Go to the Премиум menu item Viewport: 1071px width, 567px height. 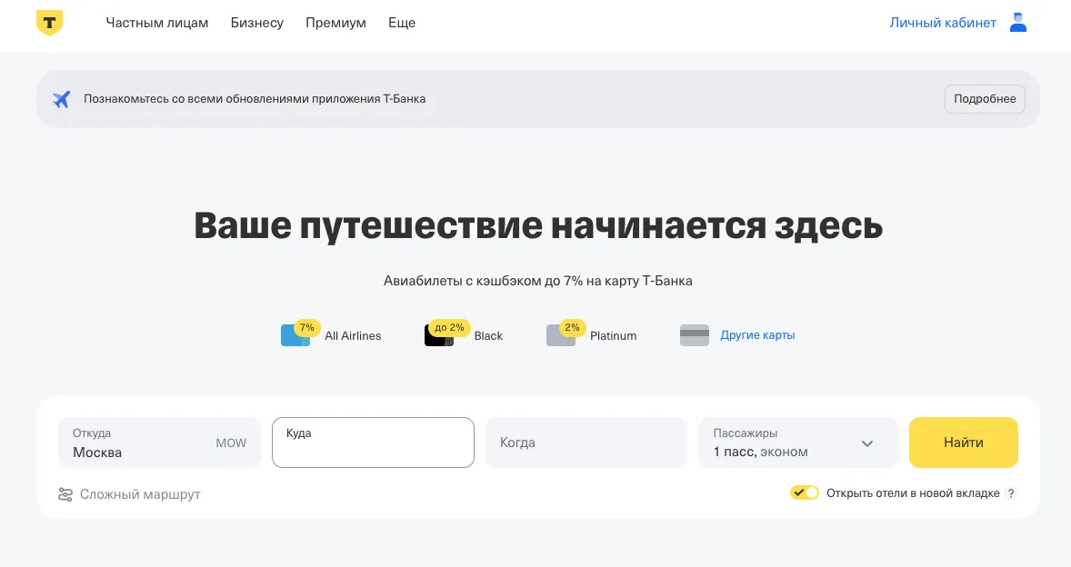[335, 23]
